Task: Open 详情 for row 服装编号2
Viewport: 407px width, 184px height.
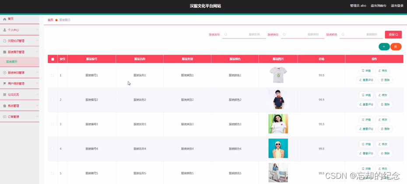Action: pyautogui.click(x=366, y=95)
